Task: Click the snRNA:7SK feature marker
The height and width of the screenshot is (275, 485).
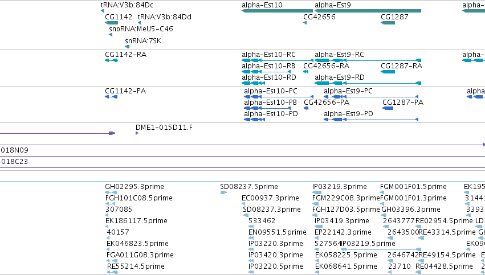Action: tap(127, 47)
